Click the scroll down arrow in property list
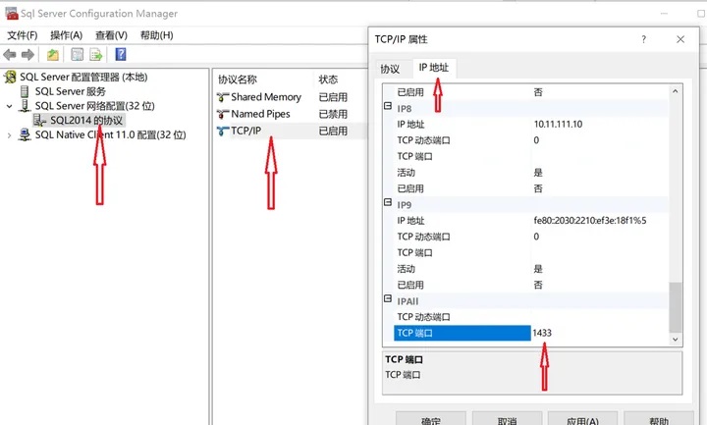 (x=675, y=340)
